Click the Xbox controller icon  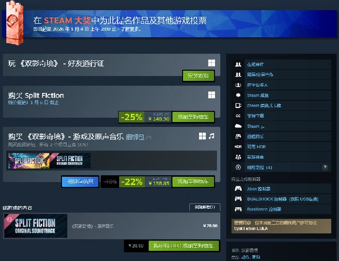238,188
